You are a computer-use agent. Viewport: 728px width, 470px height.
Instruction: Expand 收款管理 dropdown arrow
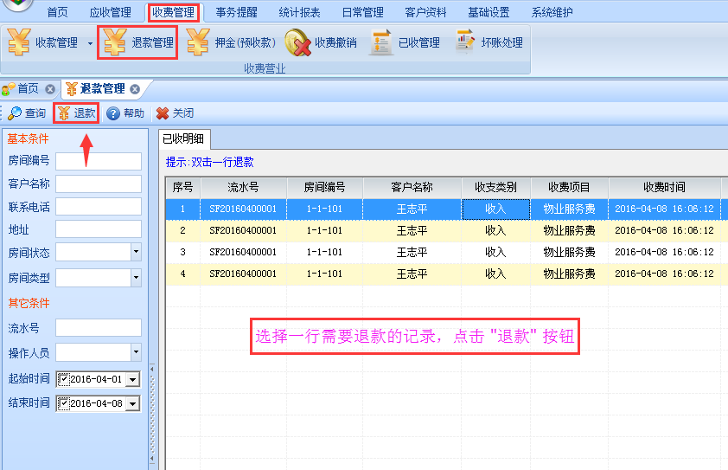point(90,43)
